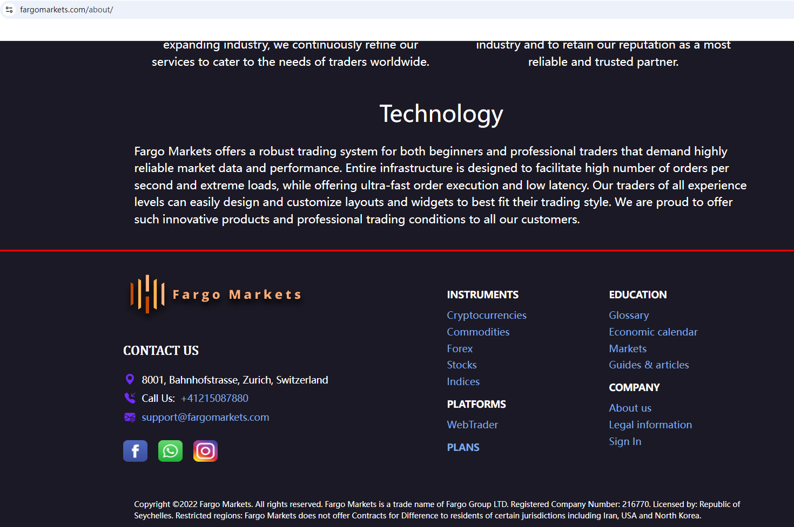
Task: Open the Indices link
Action: [463, 381]
